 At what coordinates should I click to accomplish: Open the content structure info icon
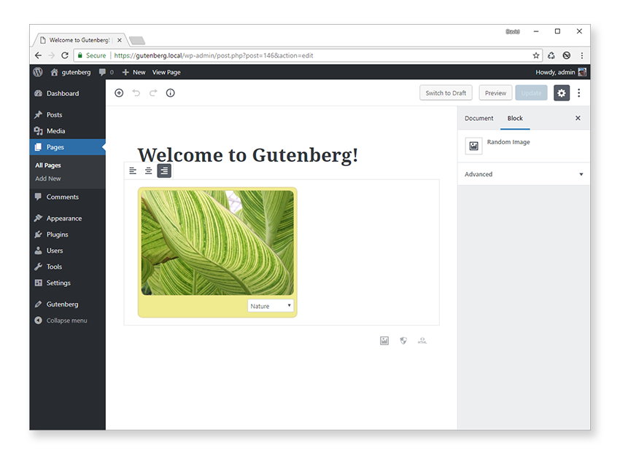(170, 92)
